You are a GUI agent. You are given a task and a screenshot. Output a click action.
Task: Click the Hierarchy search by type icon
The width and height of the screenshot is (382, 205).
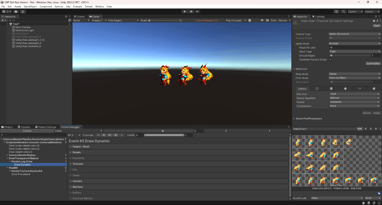pos(70,20)
